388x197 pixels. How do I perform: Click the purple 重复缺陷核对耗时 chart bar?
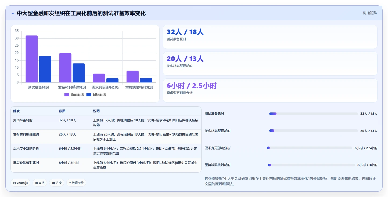pos(132,76)
